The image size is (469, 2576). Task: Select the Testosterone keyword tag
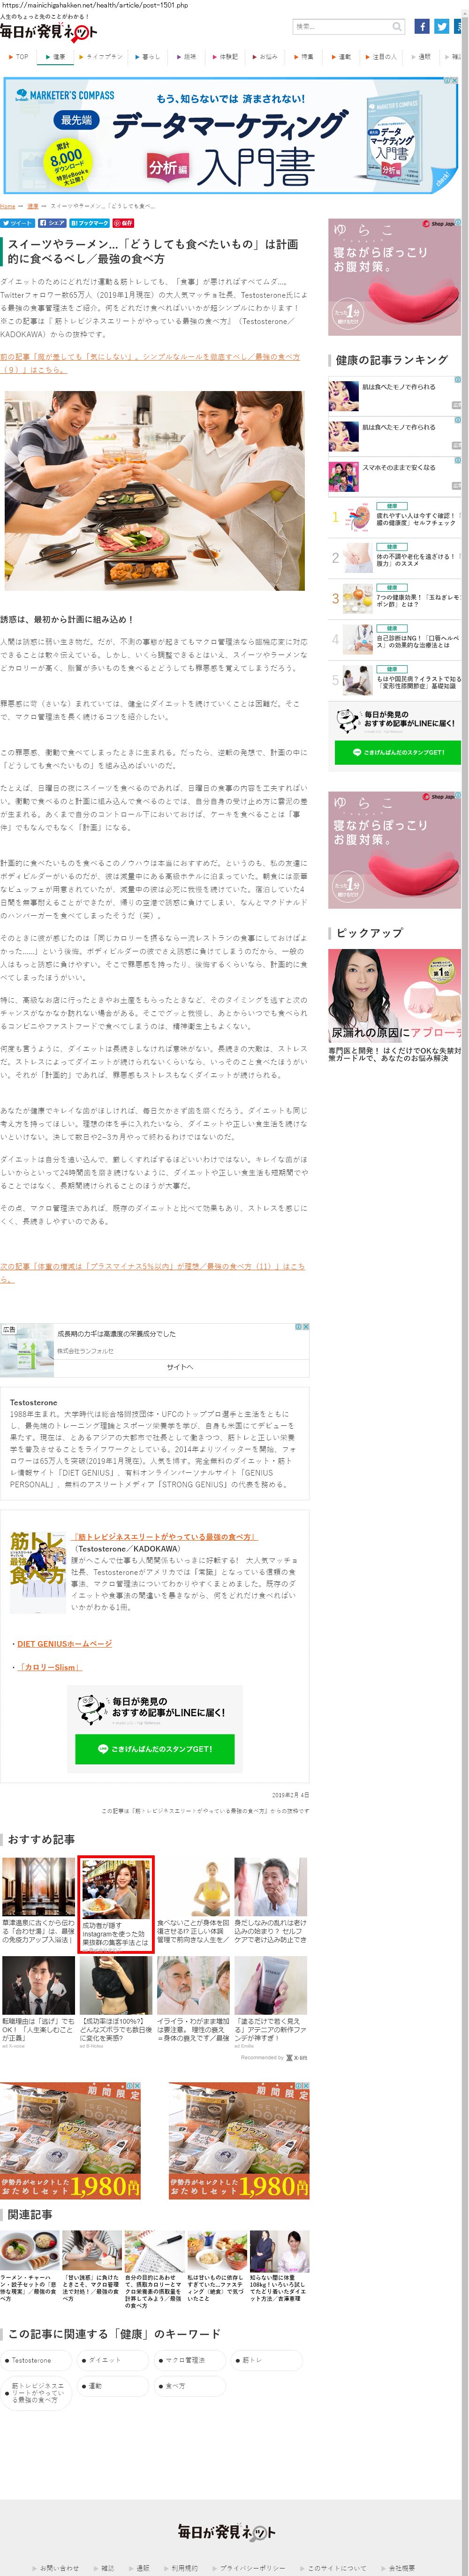click(37, 2360)
